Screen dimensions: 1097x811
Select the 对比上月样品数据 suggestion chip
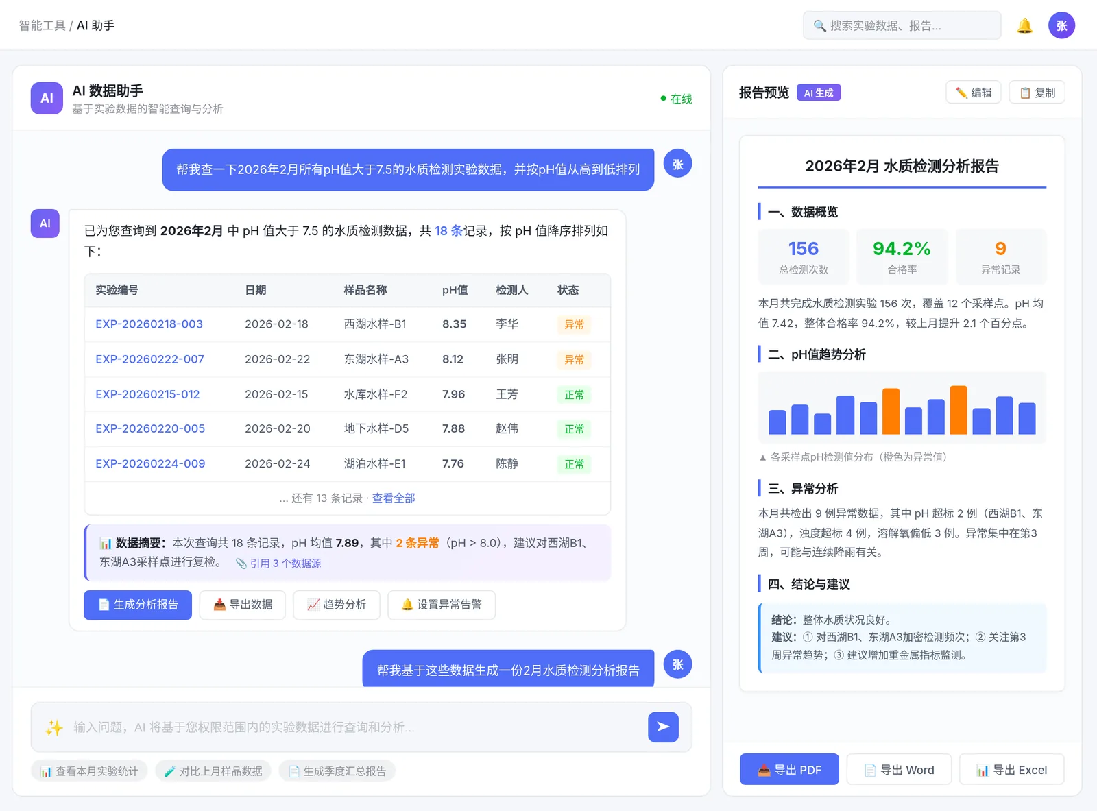(x=213, y=771)
